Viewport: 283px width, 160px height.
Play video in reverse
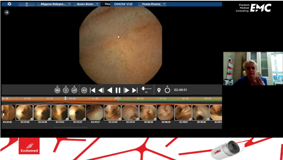click(x=109, y=90)
